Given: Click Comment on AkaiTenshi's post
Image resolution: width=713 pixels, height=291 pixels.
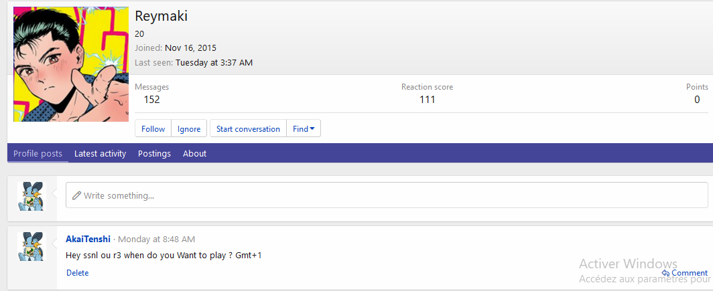Looking at the screenshot, I should 685,273.
